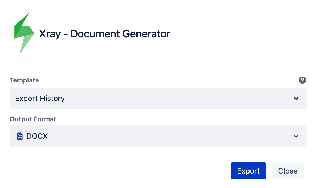Select the DOCX text in the format box
316x188 pixels.
coord(37,136)
